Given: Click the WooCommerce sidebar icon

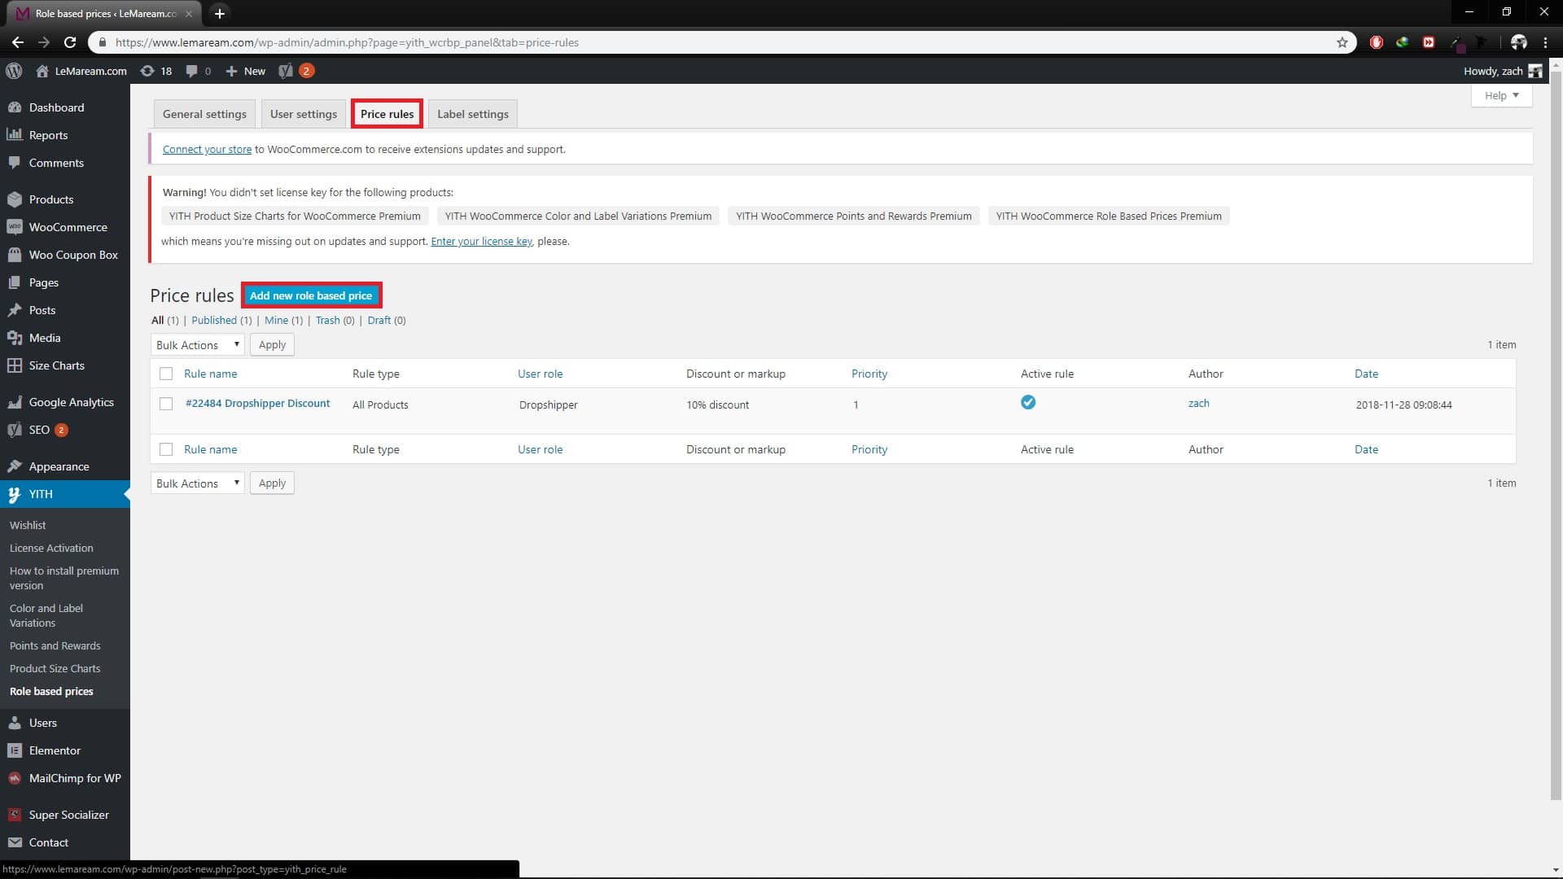Looking at the screenshot, I should pyautogui.click(x=15, y=227).
